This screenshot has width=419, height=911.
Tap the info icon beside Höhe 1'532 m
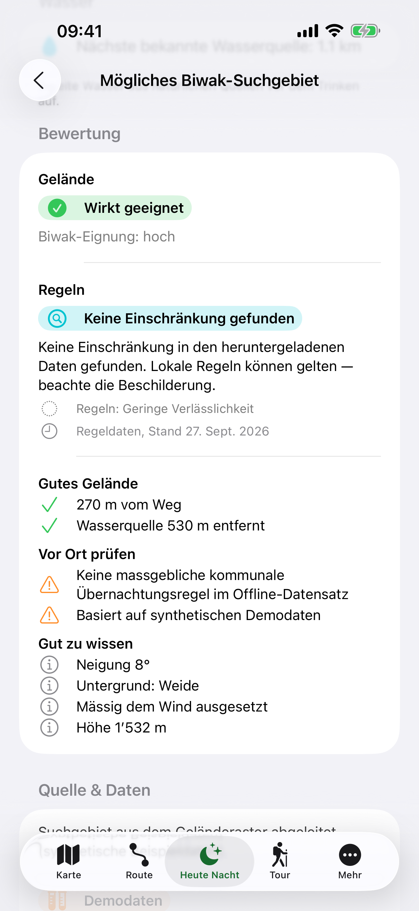pyautogui.click(x=50, y=728)
